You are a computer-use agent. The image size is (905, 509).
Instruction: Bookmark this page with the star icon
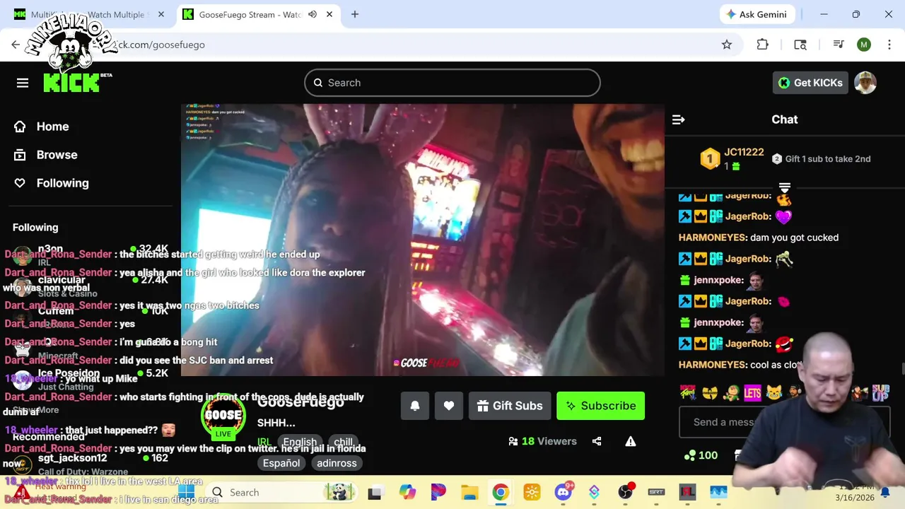click(x=727, y=45)
